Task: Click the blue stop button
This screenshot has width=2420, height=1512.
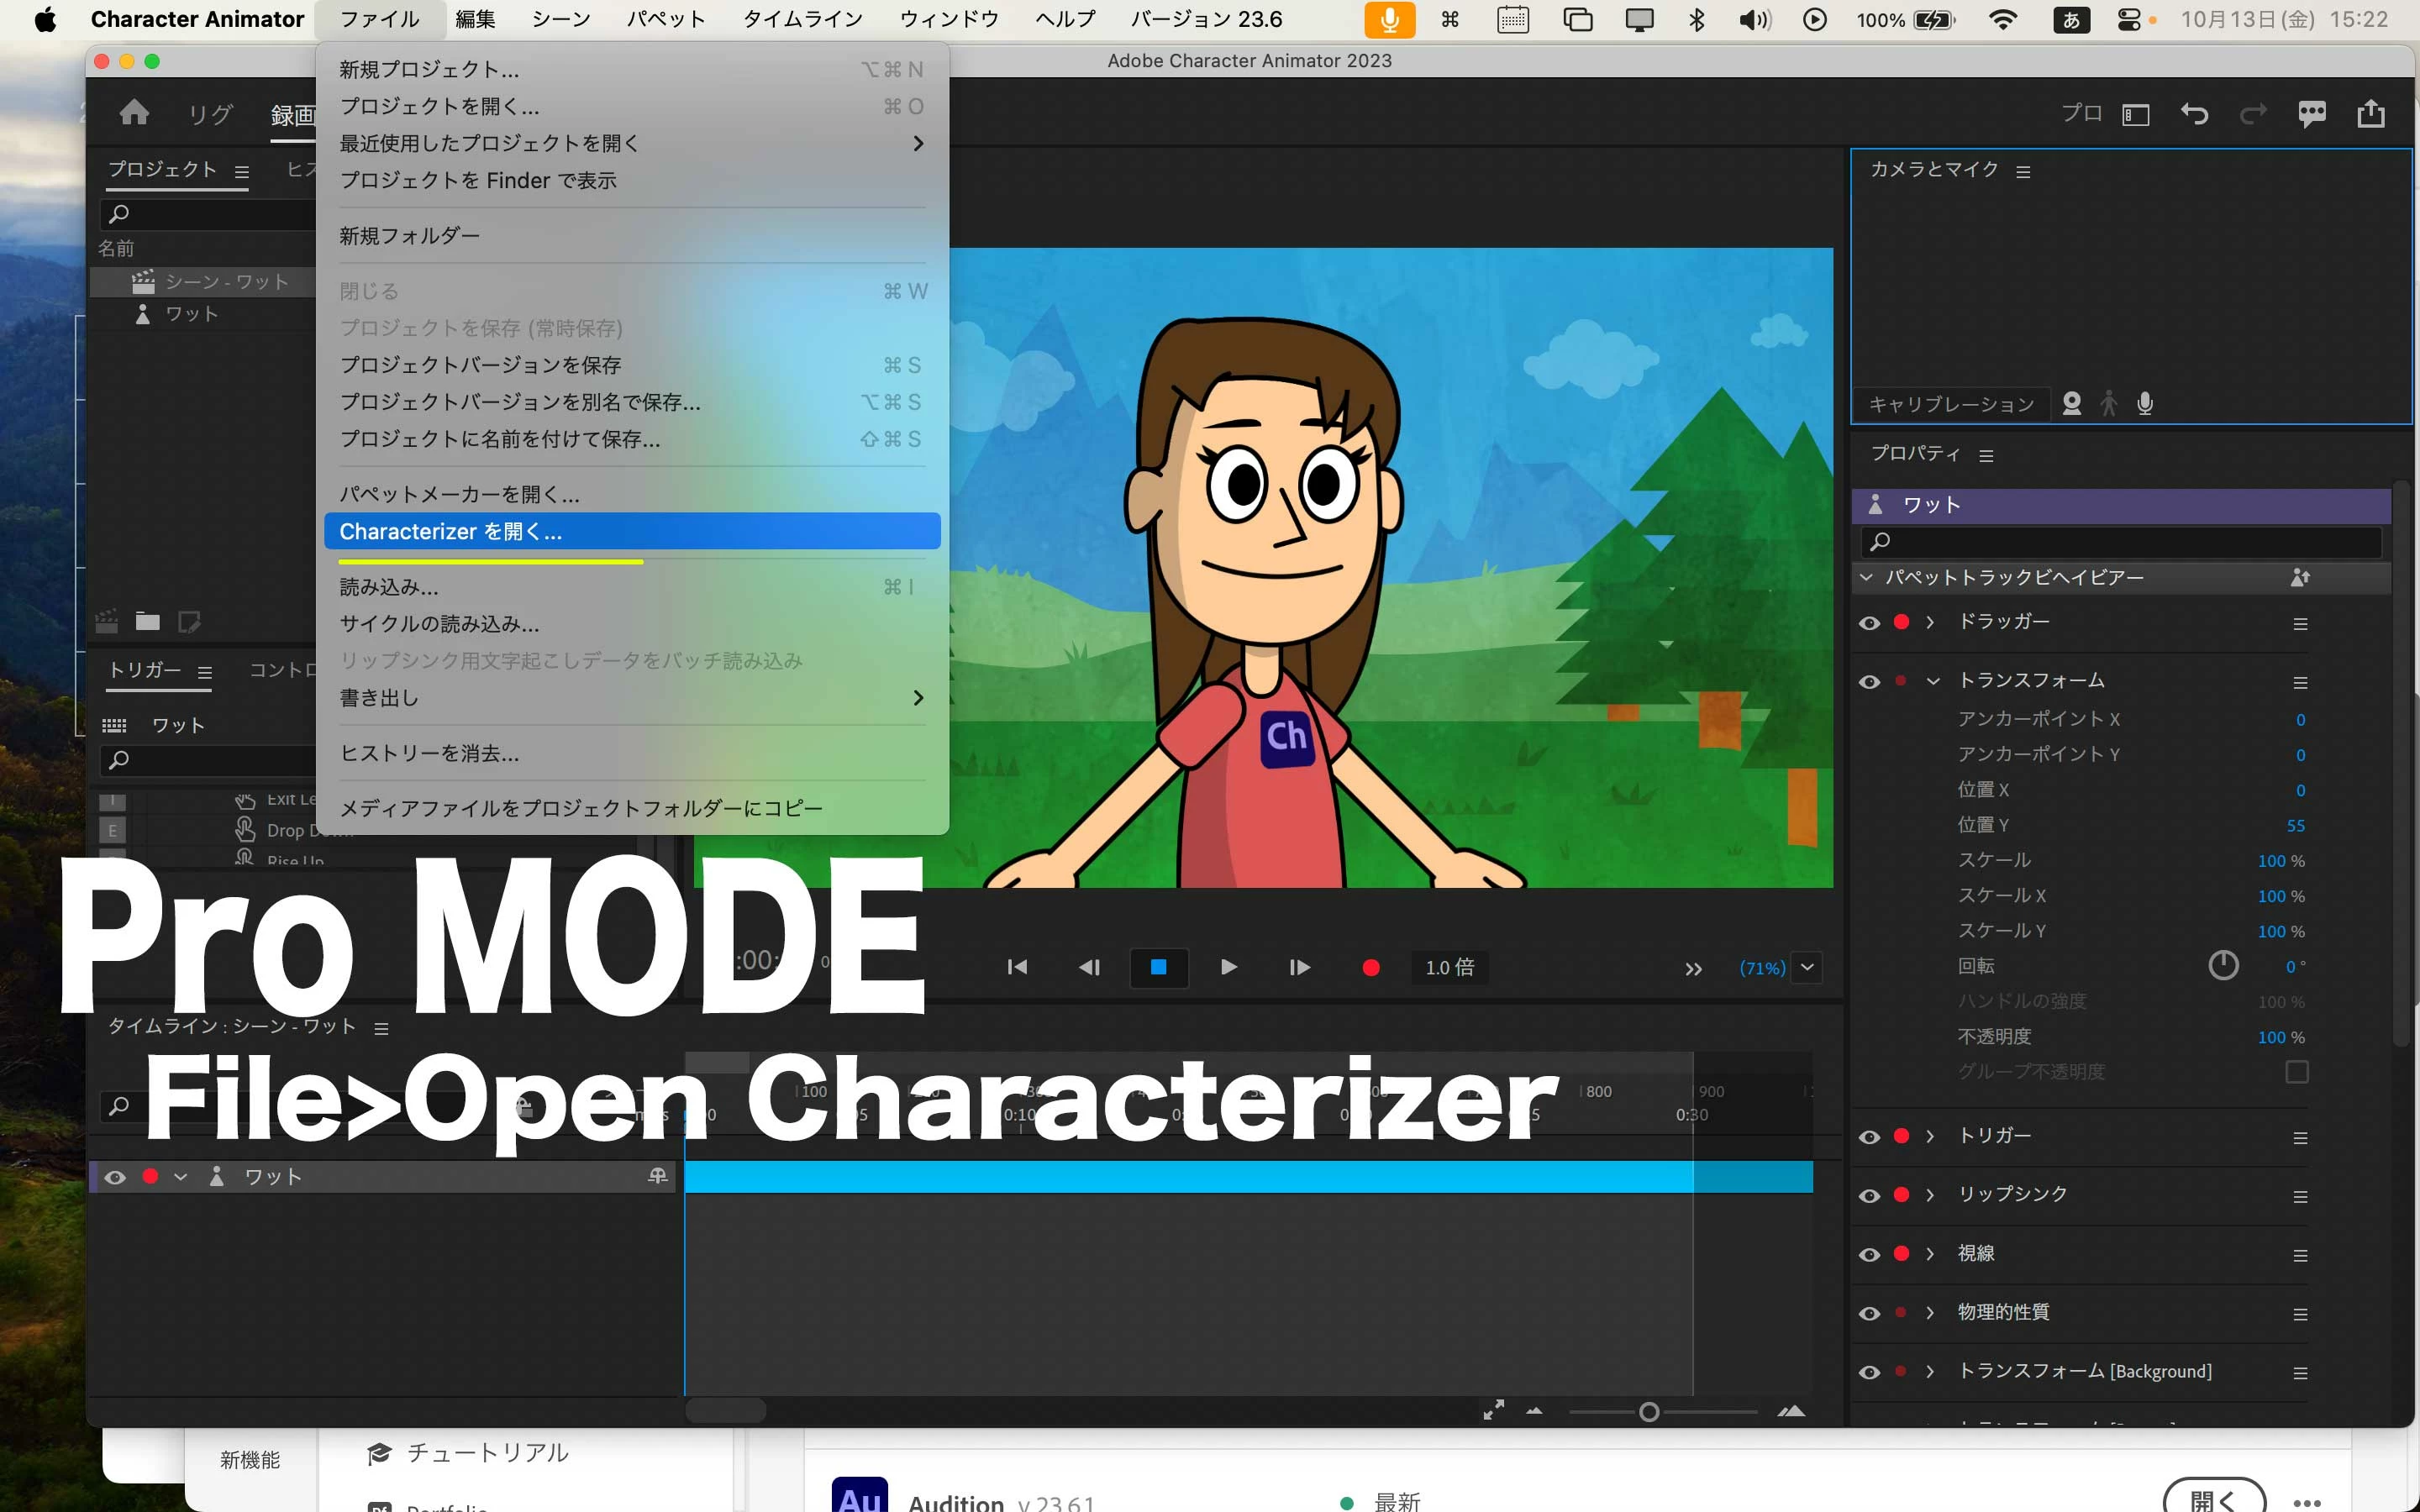Action: (1158, 967)
